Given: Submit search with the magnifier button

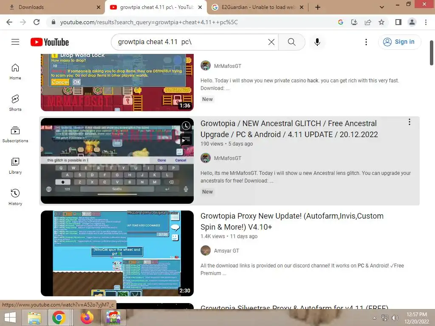Looking at the screenshot, I should pyautogui.click(x=291, y=42).
